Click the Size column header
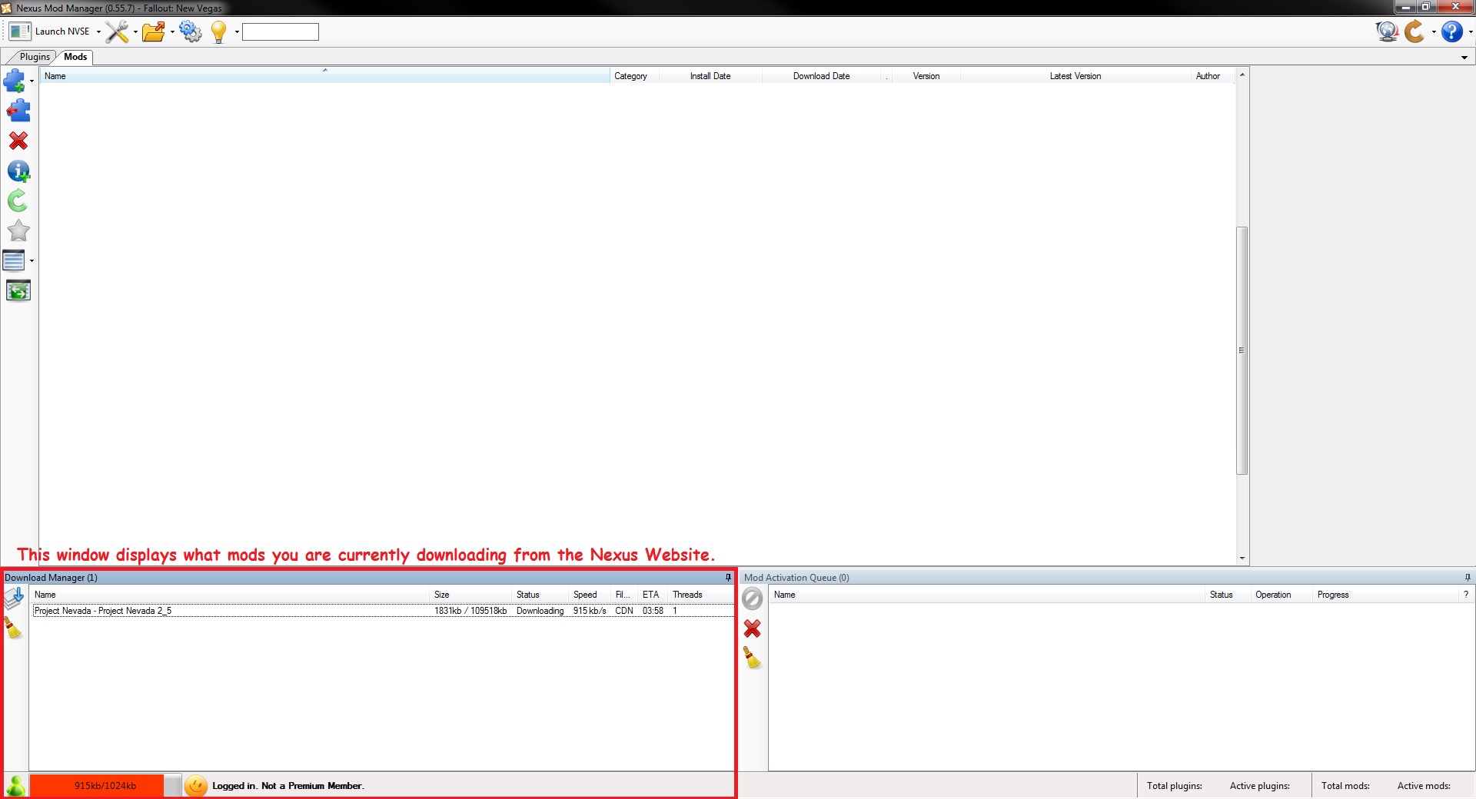The image size is (1476, 799). click(x=470, y=595)
